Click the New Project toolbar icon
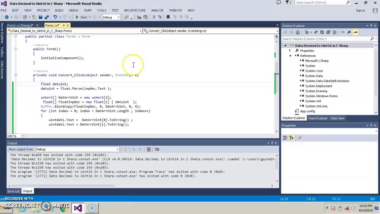This screenshot has width=380, height=214. click(x=25, y=17)
